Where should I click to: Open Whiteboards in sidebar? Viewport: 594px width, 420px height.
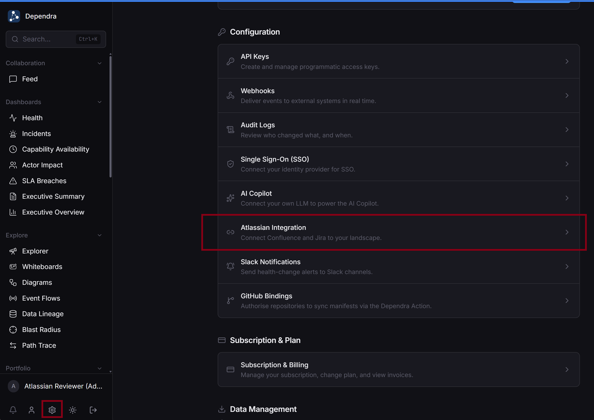pos(42,266)
